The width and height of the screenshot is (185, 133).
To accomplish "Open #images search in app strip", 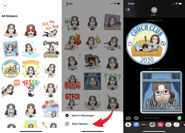I will point(160,125).
